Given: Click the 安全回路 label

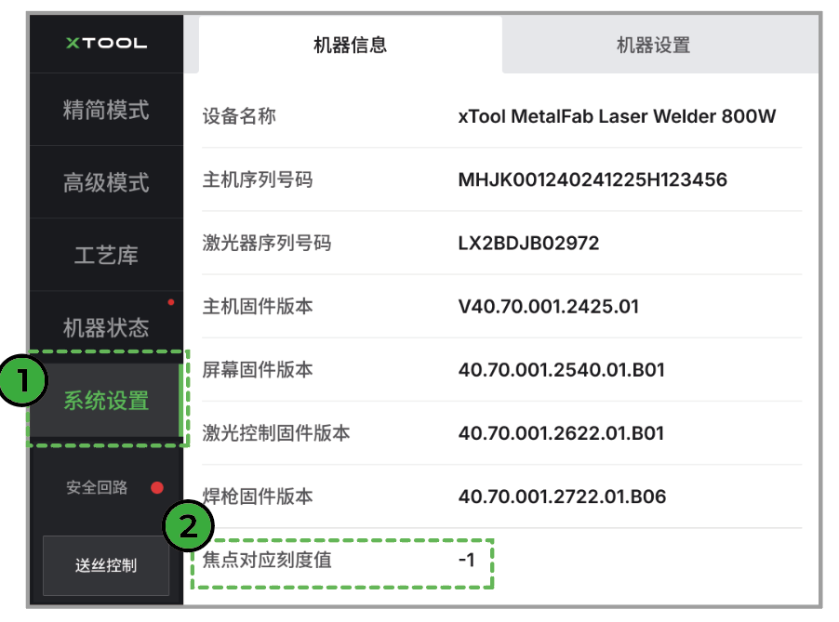Looking at the screenshot, I should pyautogui.click(x=97, y=487).
